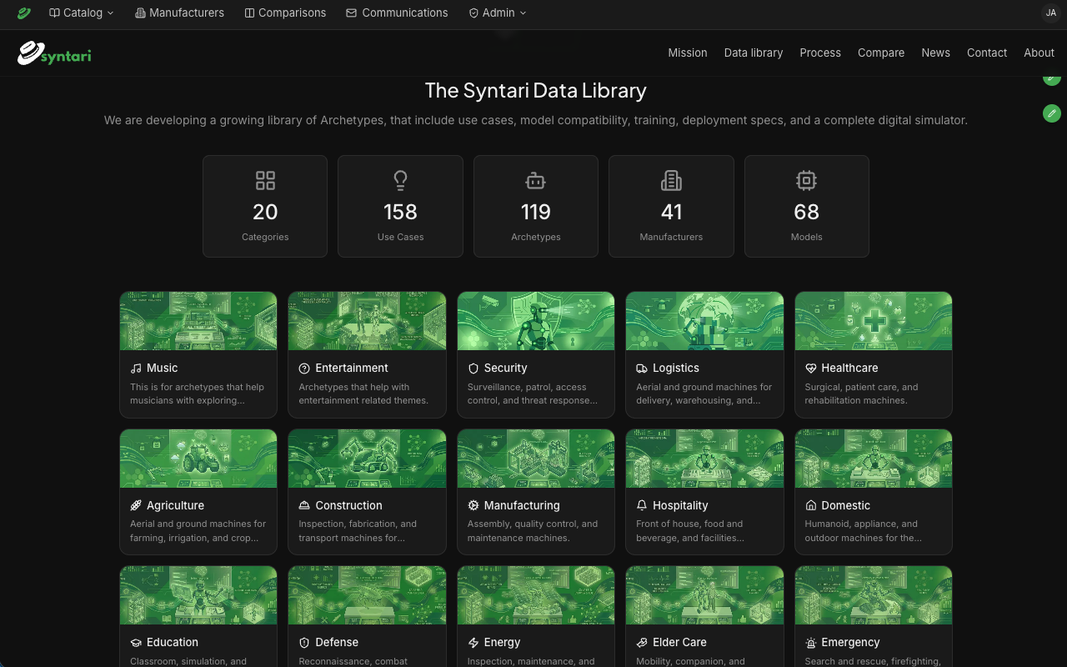Click the Manufacturers building icon card
Viewport: 1067px width, 667px height.
[671, 206]
